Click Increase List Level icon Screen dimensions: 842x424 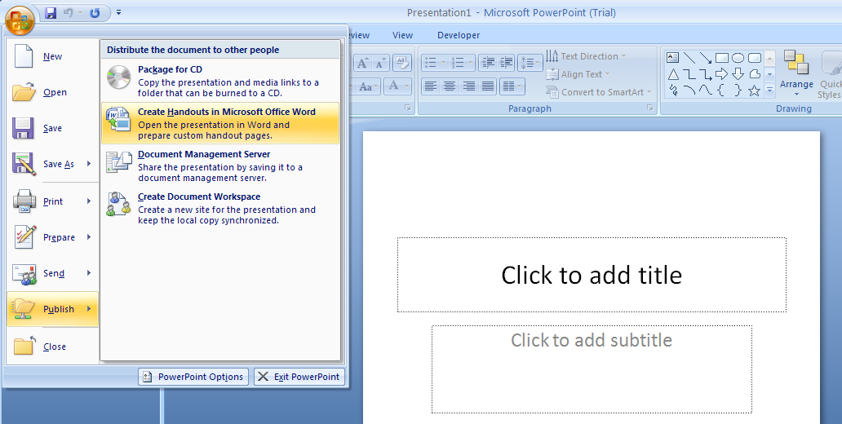tap(505, 64)
